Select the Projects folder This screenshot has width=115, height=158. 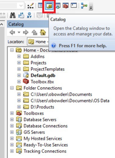tap(39, 63)
